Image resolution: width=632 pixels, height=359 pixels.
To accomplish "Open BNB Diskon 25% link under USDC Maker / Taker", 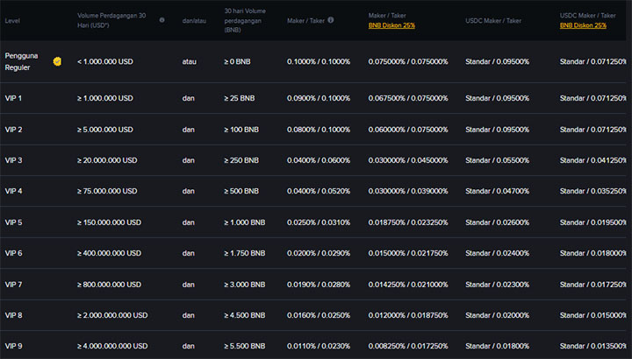I will tap(583, 25).
